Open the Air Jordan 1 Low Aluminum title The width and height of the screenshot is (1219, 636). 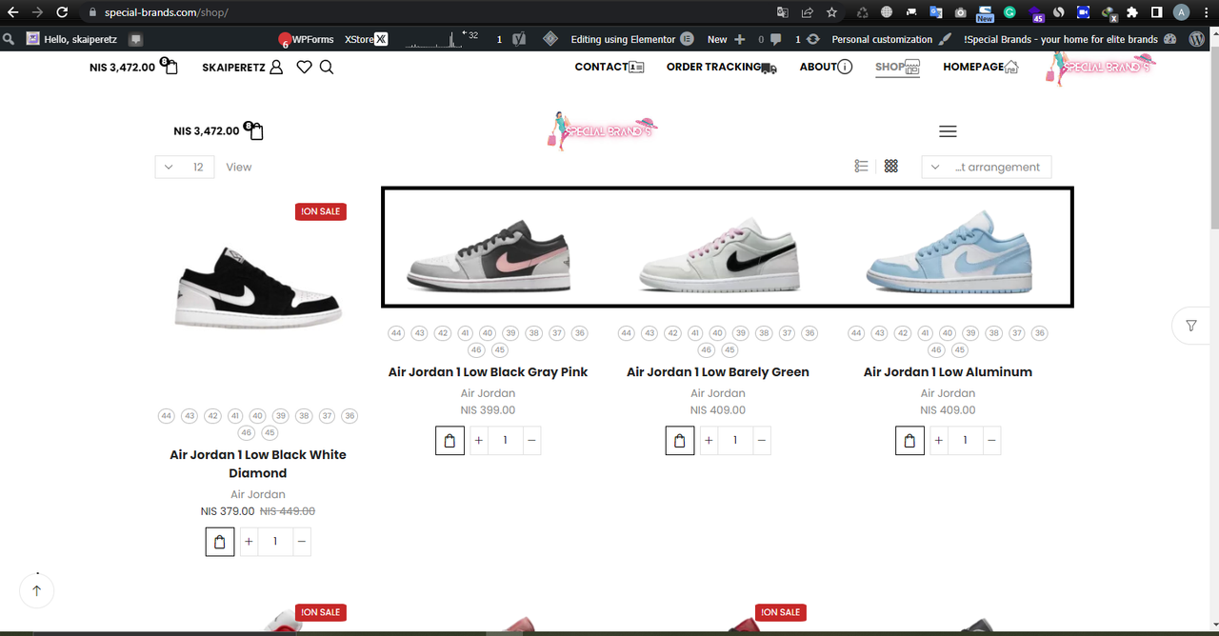(x=948, y=372)
